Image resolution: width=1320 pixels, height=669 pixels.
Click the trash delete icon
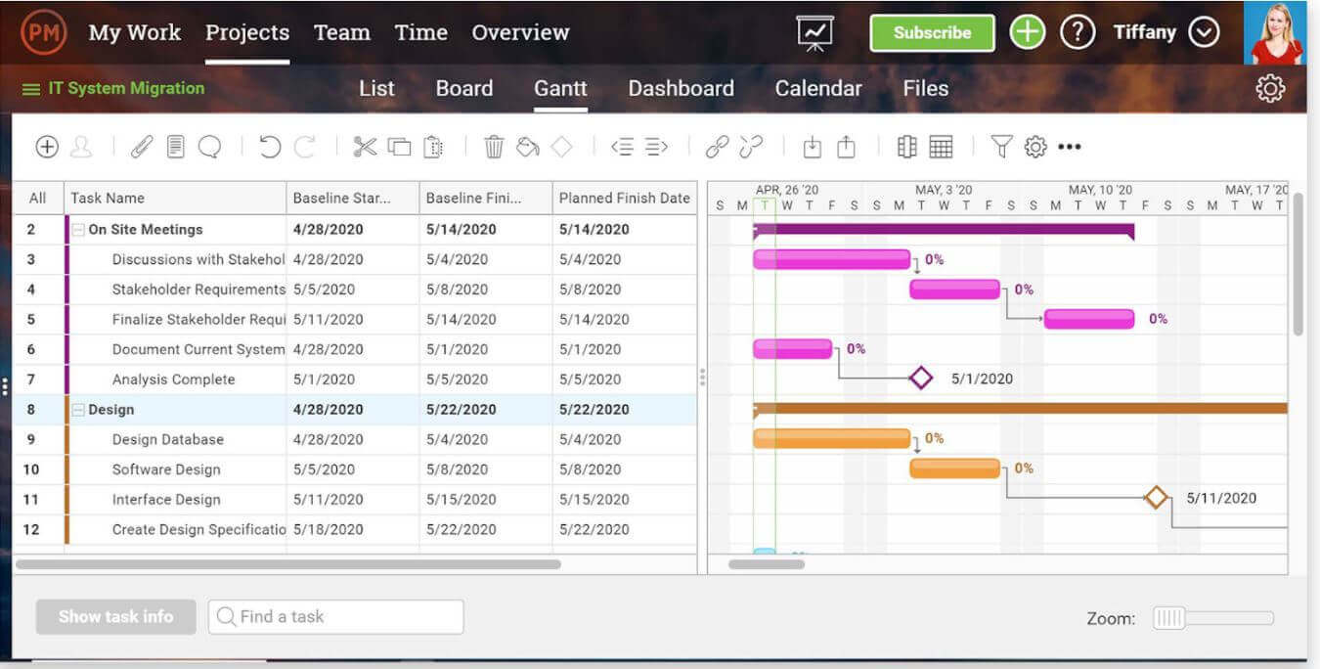[494, 147]
